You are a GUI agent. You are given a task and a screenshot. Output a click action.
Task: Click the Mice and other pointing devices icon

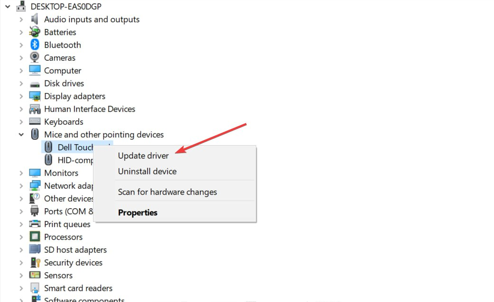(35, 134)
